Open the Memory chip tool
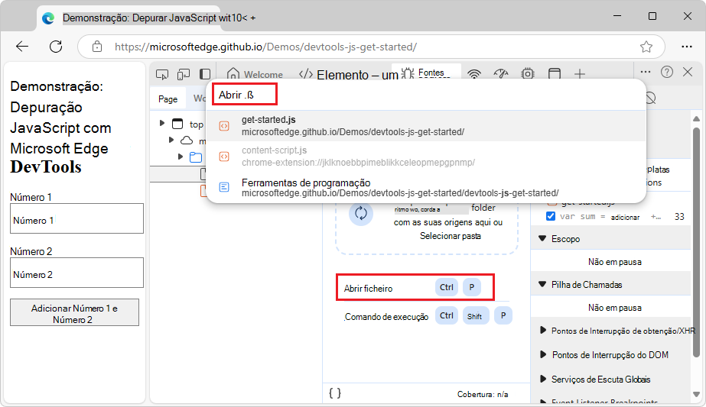Image resolution: width=706 pixels, height=407 pixels. pos(528,74)
